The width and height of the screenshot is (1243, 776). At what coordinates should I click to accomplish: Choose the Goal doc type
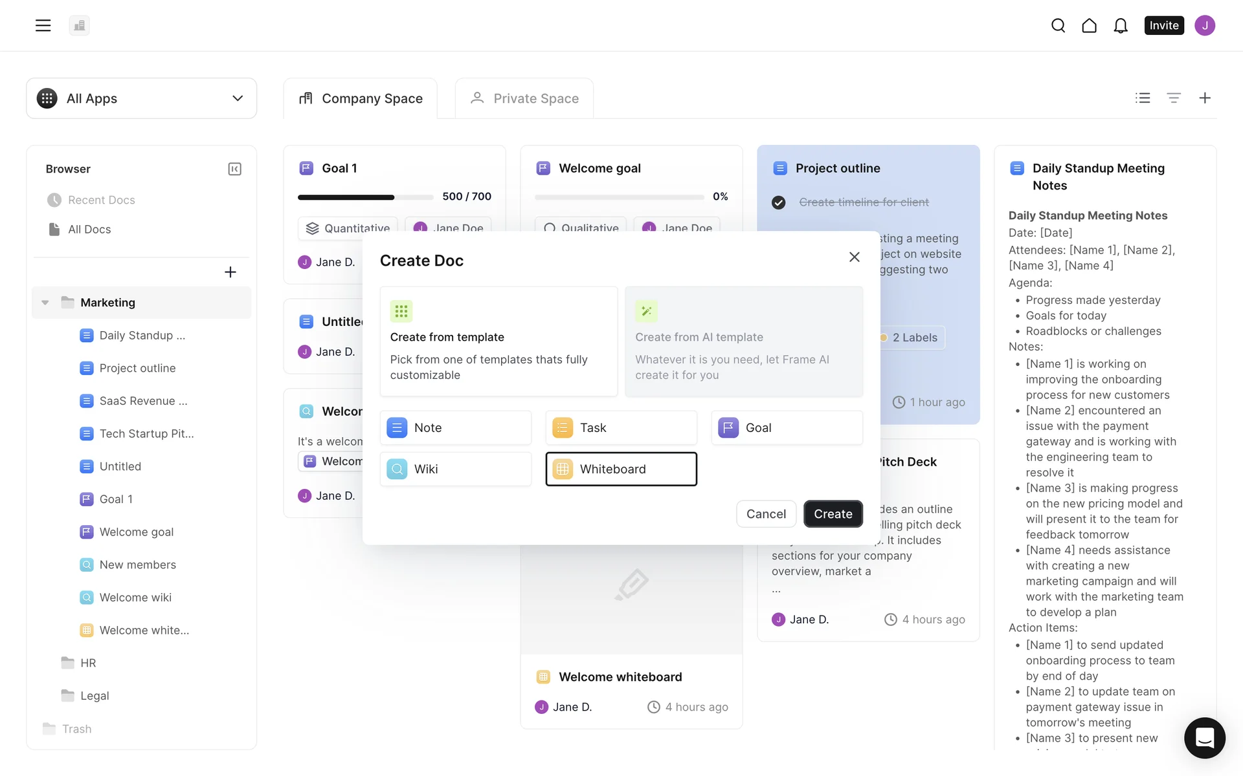click(787, 427)
